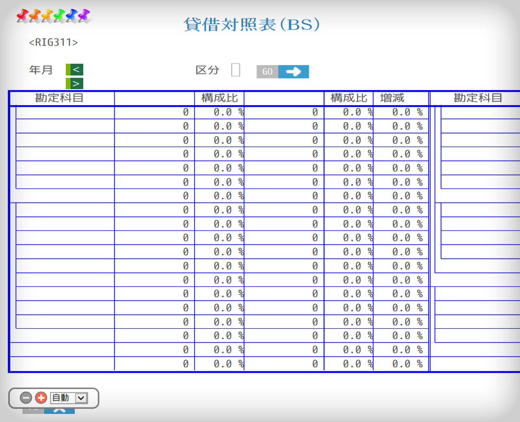Click the 区分 label
Screen dimensions: 520x422
click(x=207, y=70)
